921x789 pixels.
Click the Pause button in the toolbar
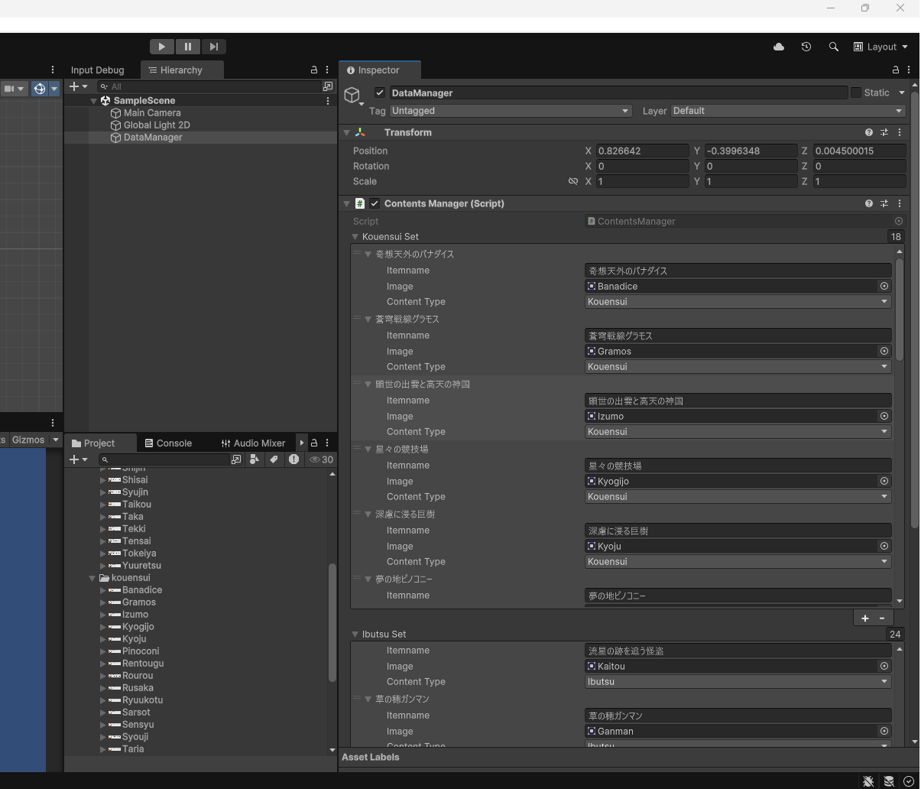187,47
